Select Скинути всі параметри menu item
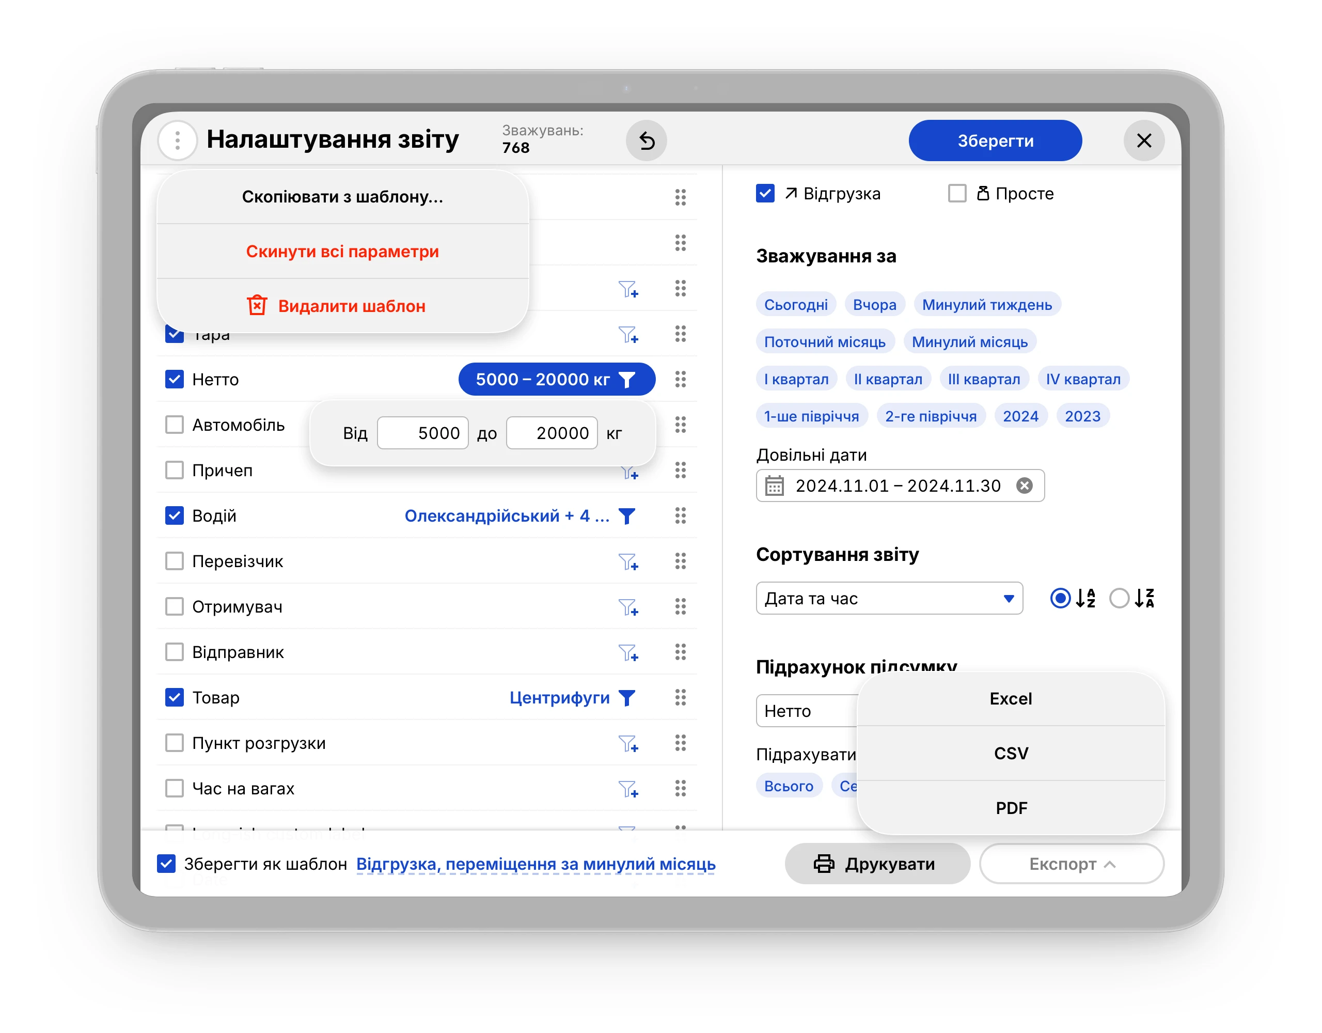 click(x=342, y=252)
